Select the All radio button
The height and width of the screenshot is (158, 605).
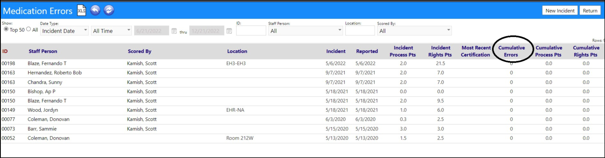pyautogui.click(x=28, y=29)
